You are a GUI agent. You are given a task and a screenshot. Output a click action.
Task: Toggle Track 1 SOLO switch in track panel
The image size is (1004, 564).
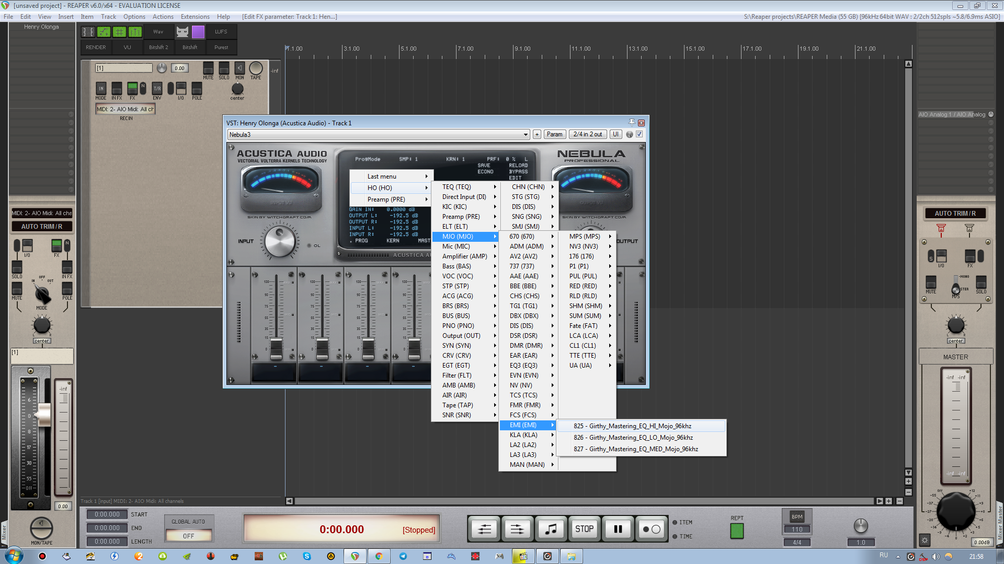coord(224,68)
